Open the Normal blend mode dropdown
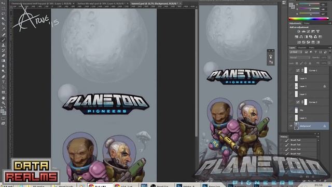332x187 pixels. tap(299, 58)
